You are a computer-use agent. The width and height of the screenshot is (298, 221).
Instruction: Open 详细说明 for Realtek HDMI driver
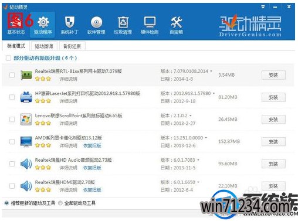68,190
